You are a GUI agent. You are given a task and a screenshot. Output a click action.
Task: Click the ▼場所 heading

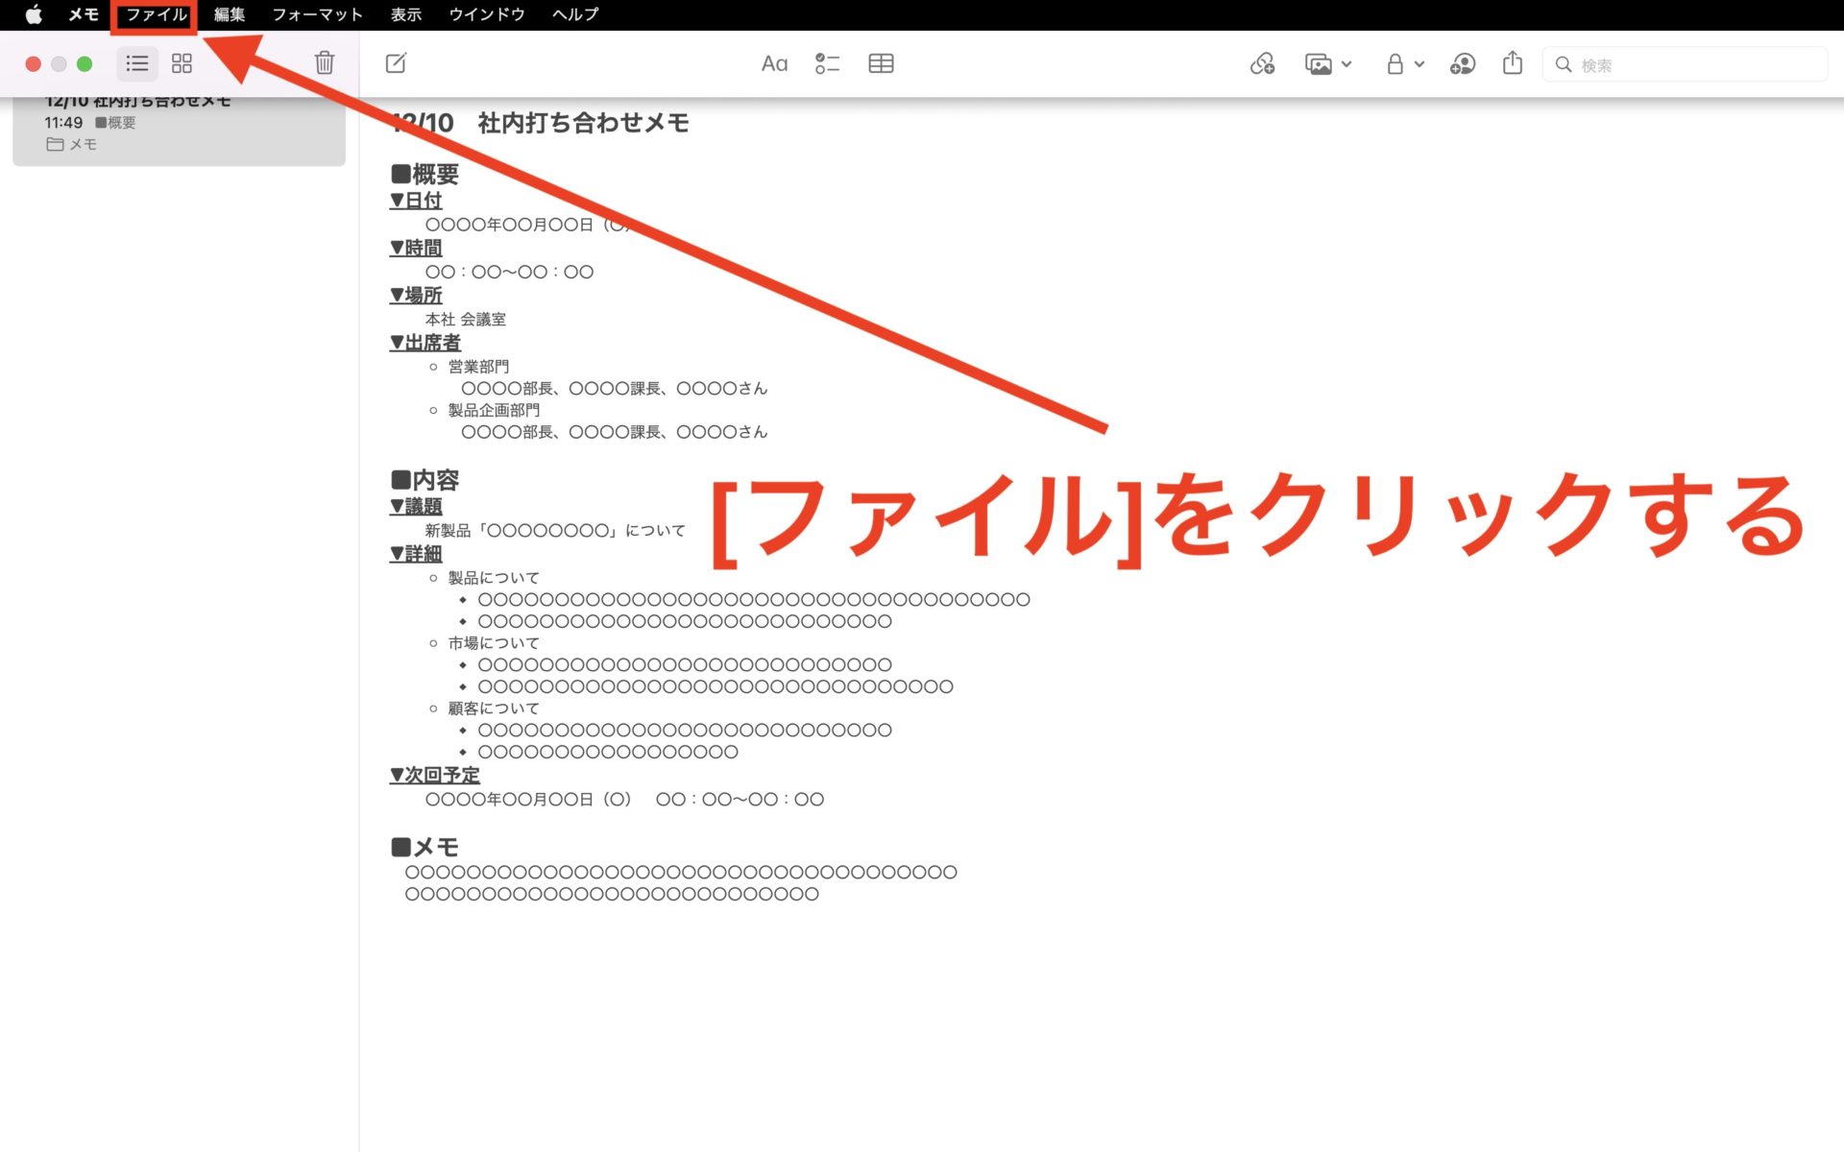tap(416, 295)
